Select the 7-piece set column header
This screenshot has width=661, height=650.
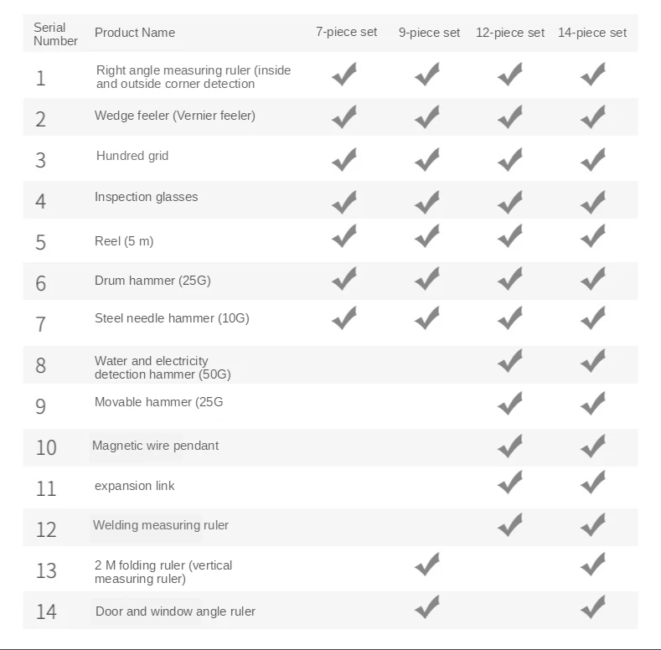(x=347, y=32)
